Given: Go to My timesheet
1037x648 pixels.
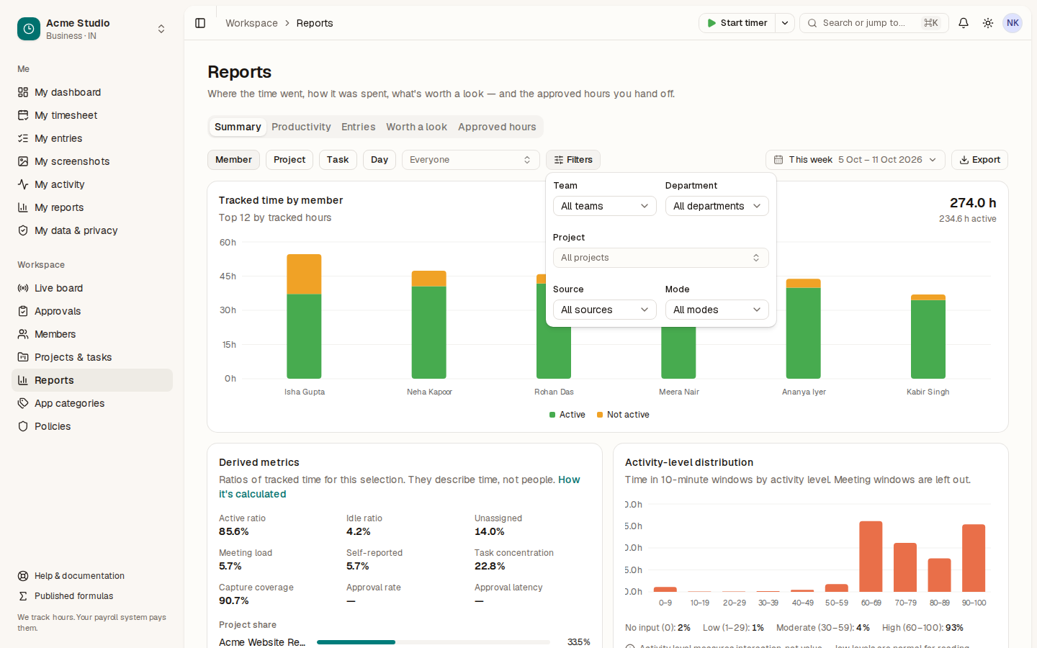Looking at the screenshot, I should [92, 115].
